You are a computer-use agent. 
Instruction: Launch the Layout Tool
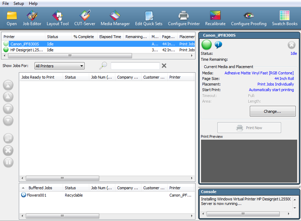tap(57, 18)
